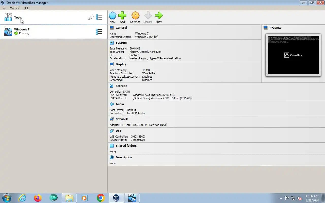Click the Windows Start button

point(7,198)
